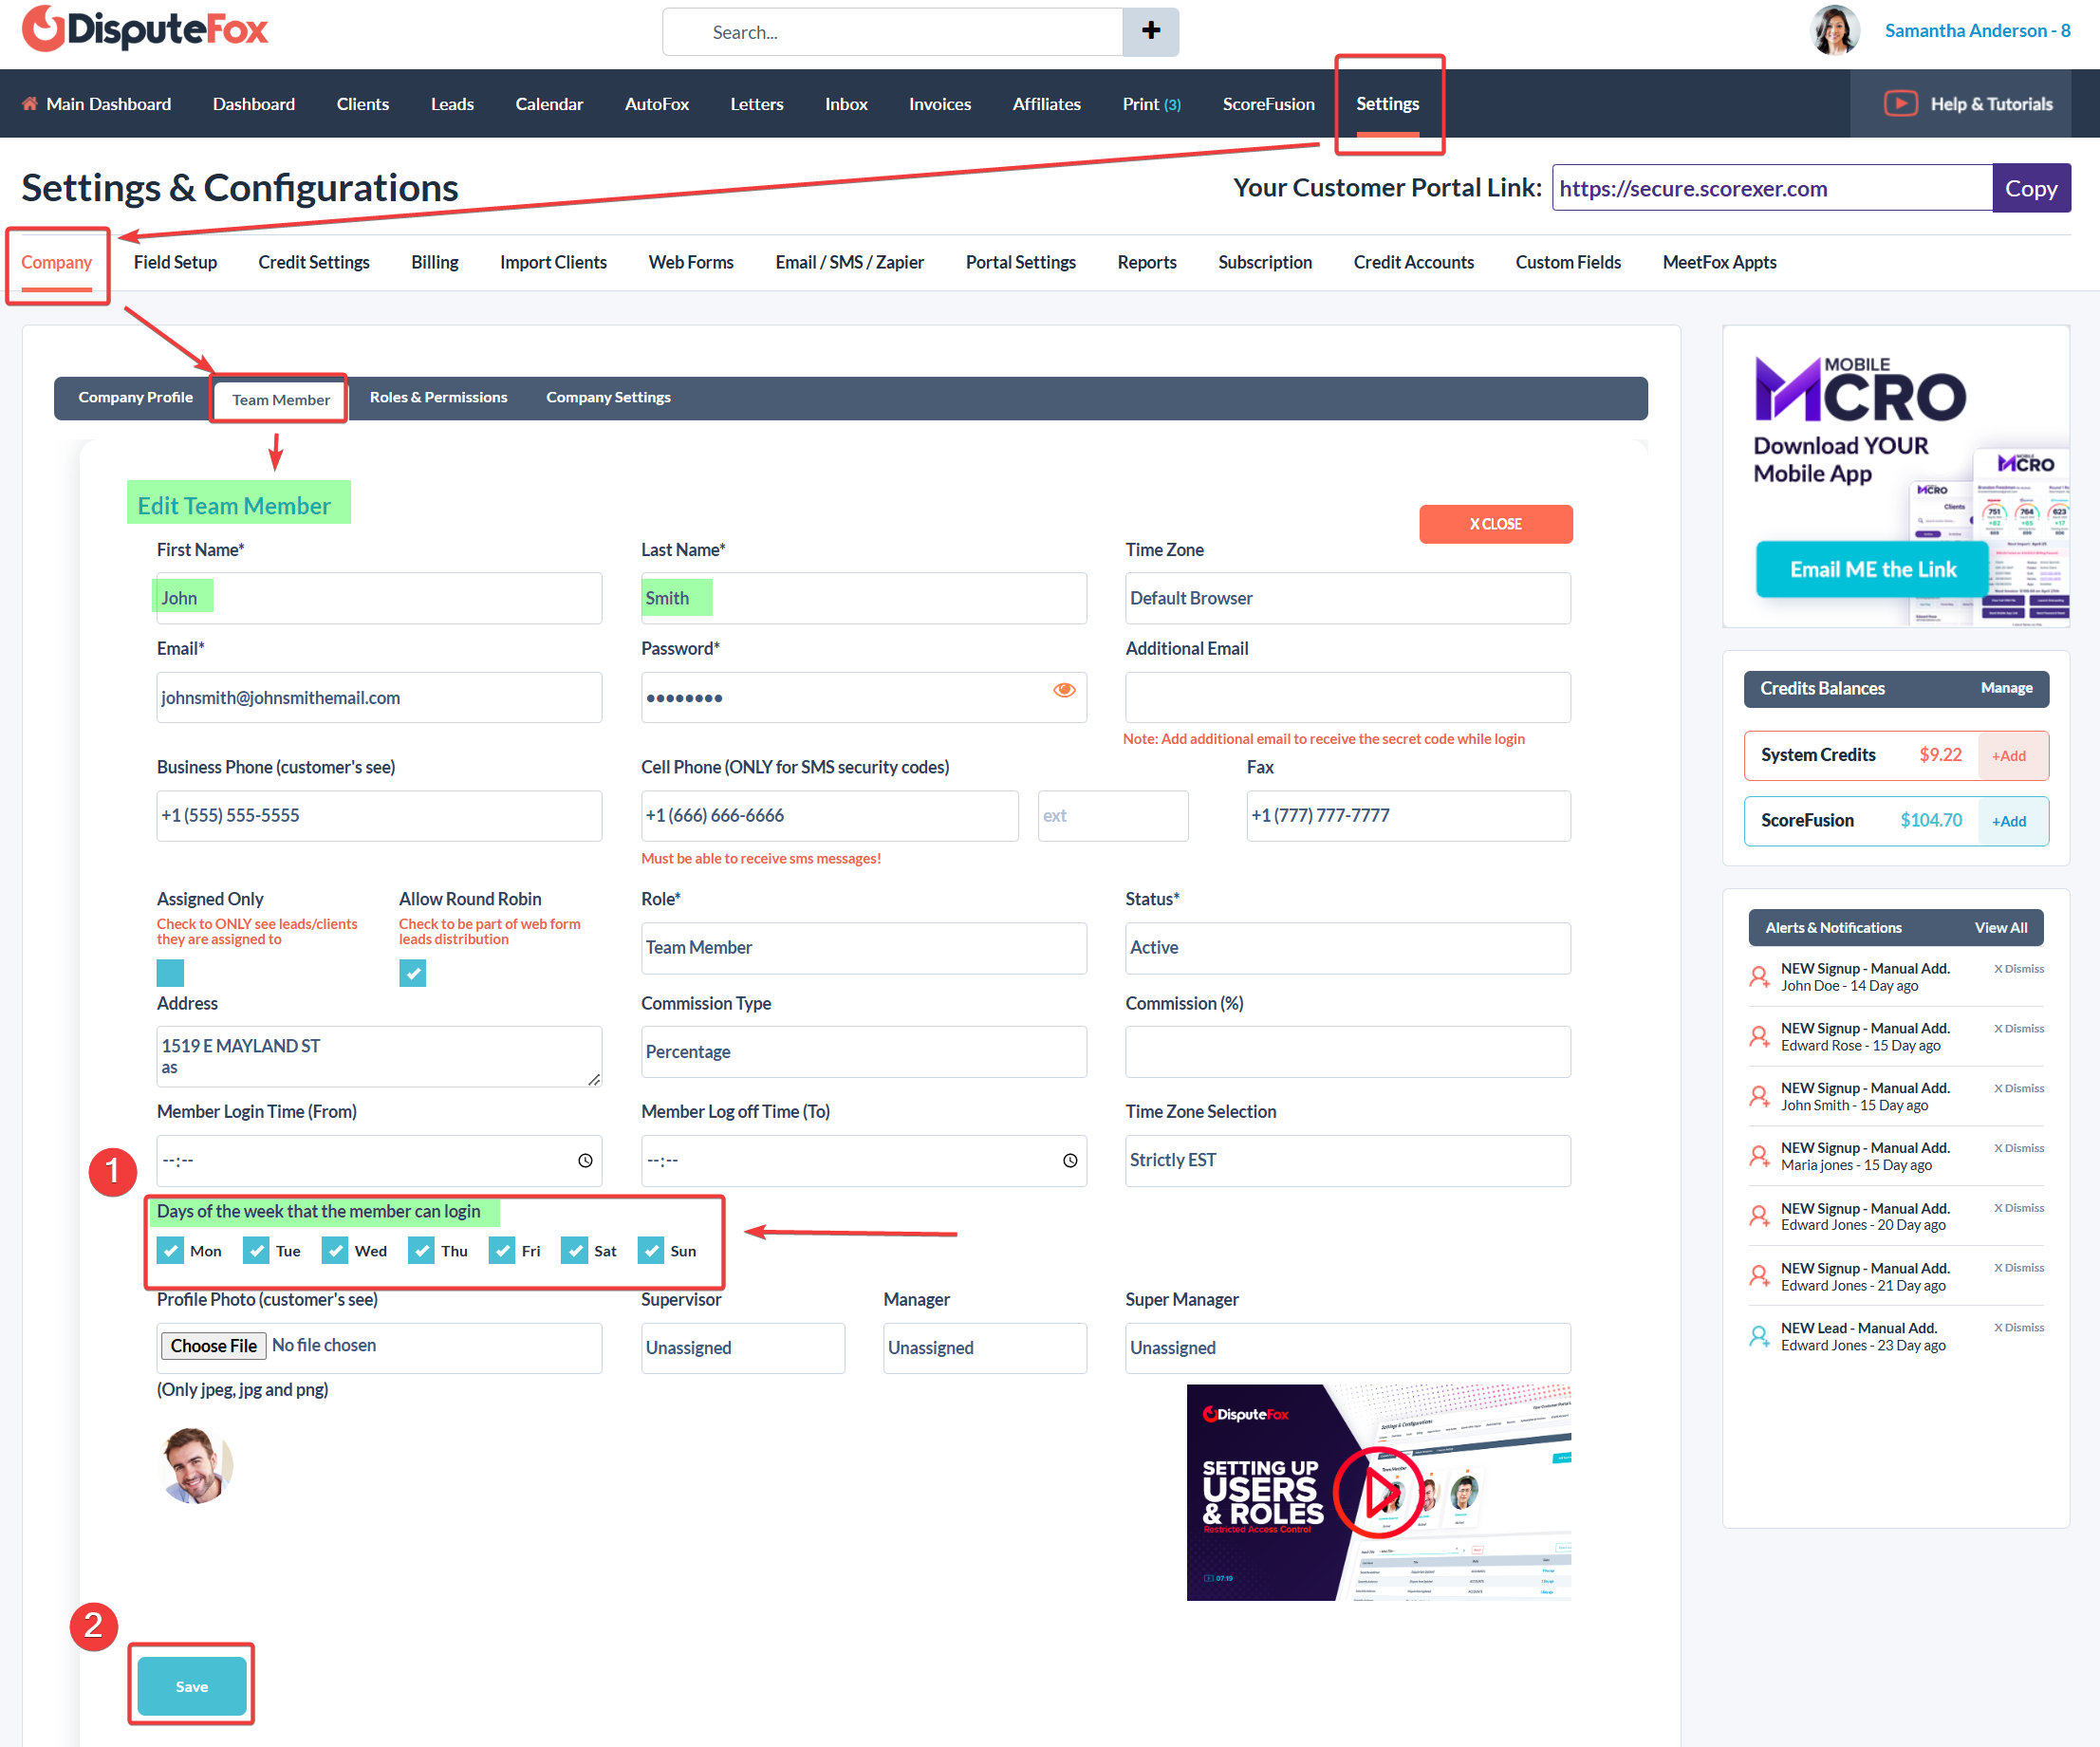Expand the Status dropdown showing Active
Image resolution: width=2100 pixels, height=1747 pixels.
pyautogui.click(x=1347, y=947)
